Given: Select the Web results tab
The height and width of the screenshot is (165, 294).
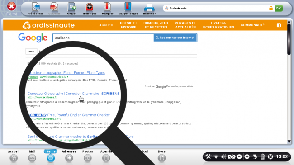Looking at the screenshot, I should click(31, 52).
